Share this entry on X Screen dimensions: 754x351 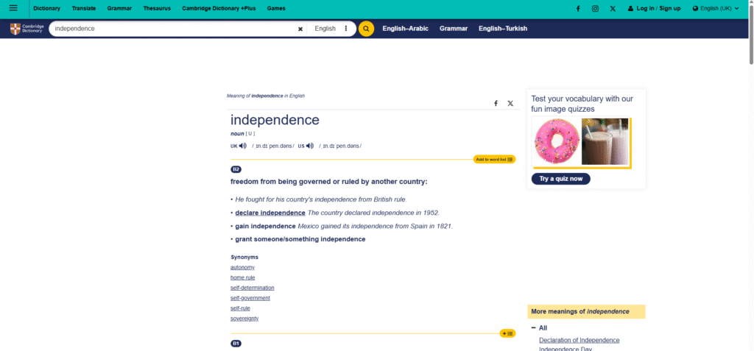[510, 103]
